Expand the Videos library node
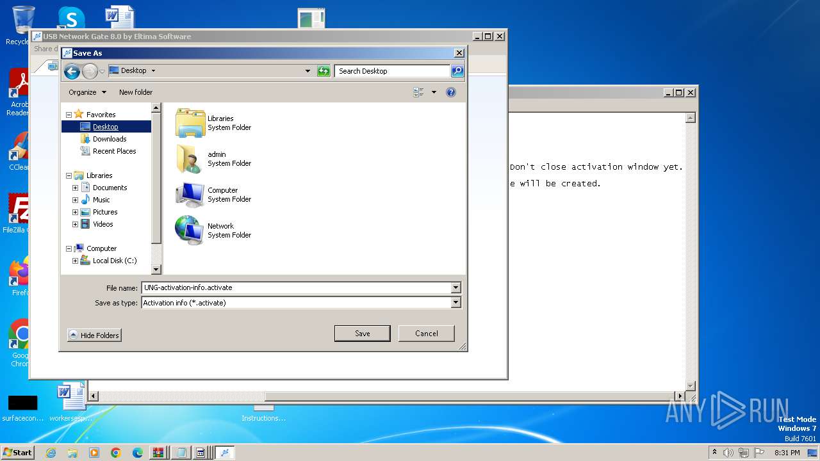The width and height of the screenshot is (820, 461). [75, 224]
